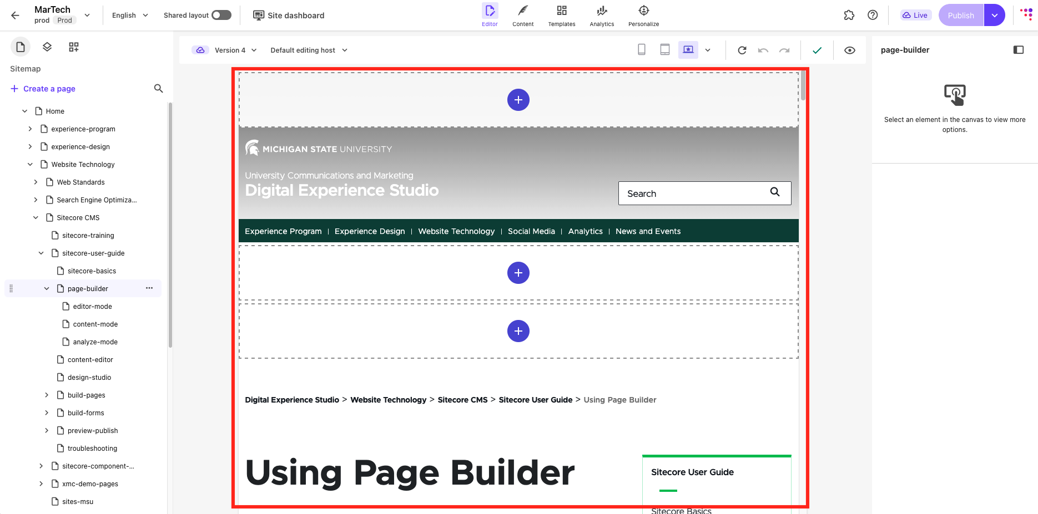Screen dimensions: 1038x514
Task: Expand the build-pages tree node
Action: pos(47,395)
